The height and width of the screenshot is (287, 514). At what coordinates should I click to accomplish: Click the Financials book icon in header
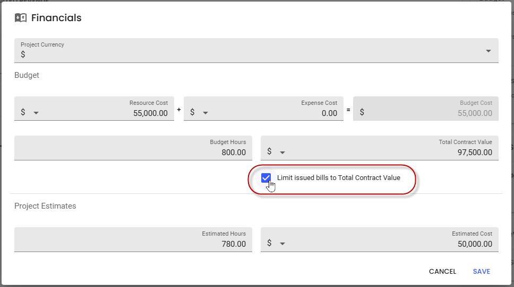click(21, 18)
